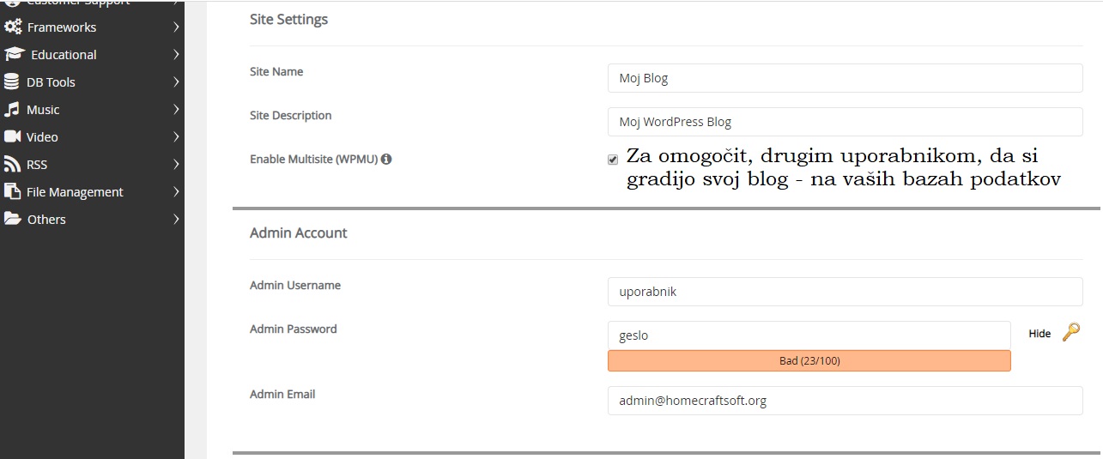Click the Site Name input field

coord(845,78)
